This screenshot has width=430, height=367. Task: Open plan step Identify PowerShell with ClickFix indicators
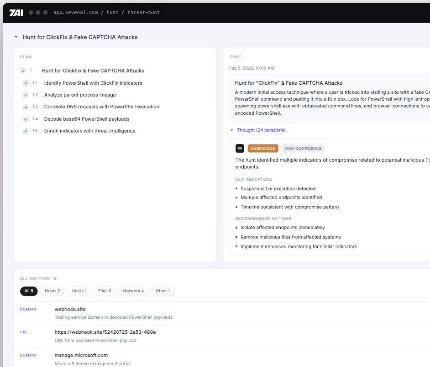93,83
